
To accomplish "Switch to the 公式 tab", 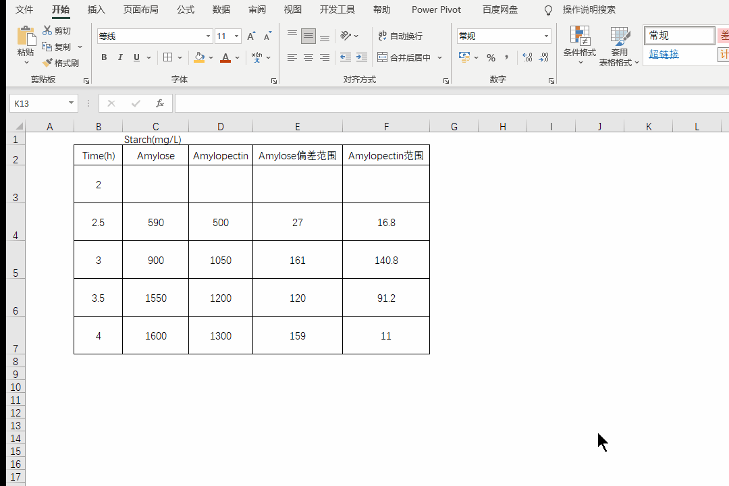I will tap(186, 9).
